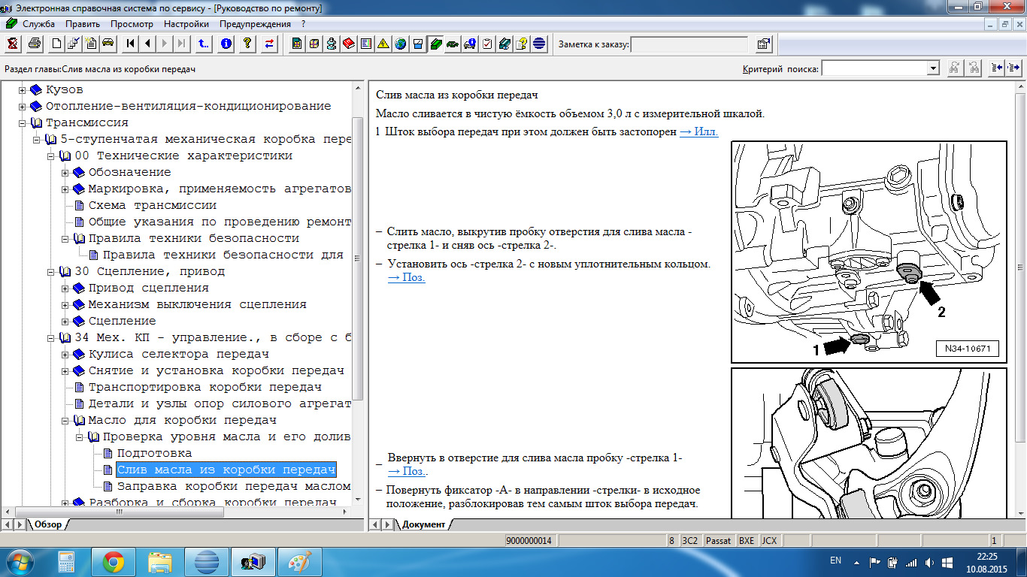Viewport: 1027px width, 577px height.
Task: Click the red book toolbar icon
Action: (x=348, y=44)
